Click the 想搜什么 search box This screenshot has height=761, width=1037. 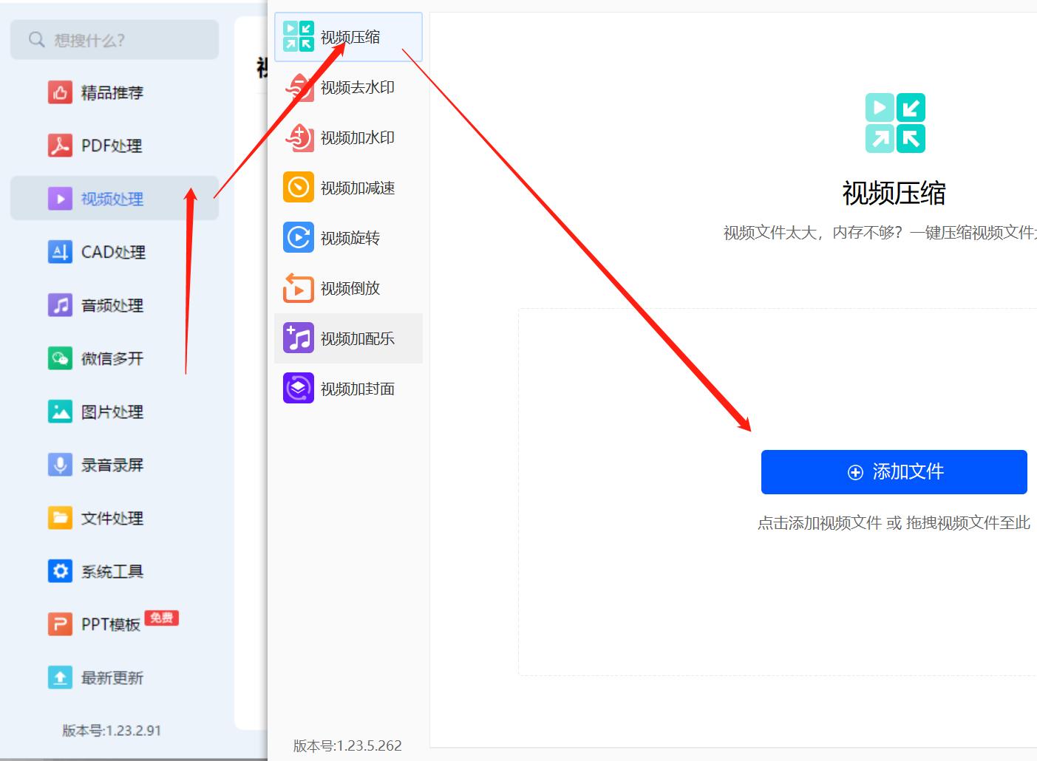click(115, 39)
